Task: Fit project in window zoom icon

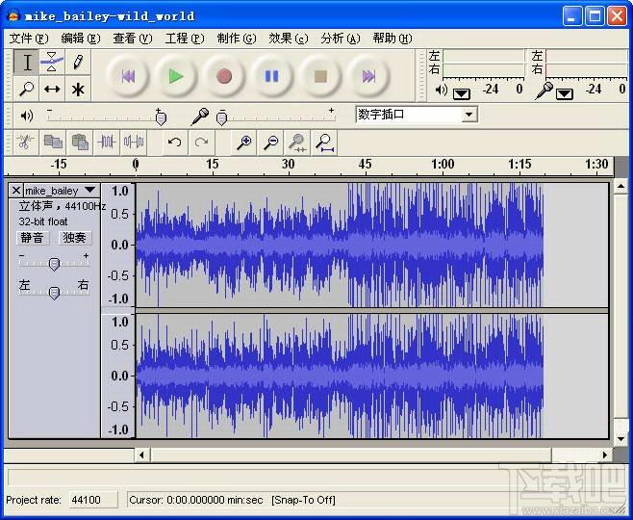Action: [x=324, y=143]
